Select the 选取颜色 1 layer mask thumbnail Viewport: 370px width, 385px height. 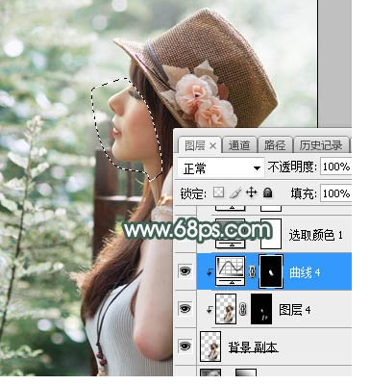[x=271, y=234]
